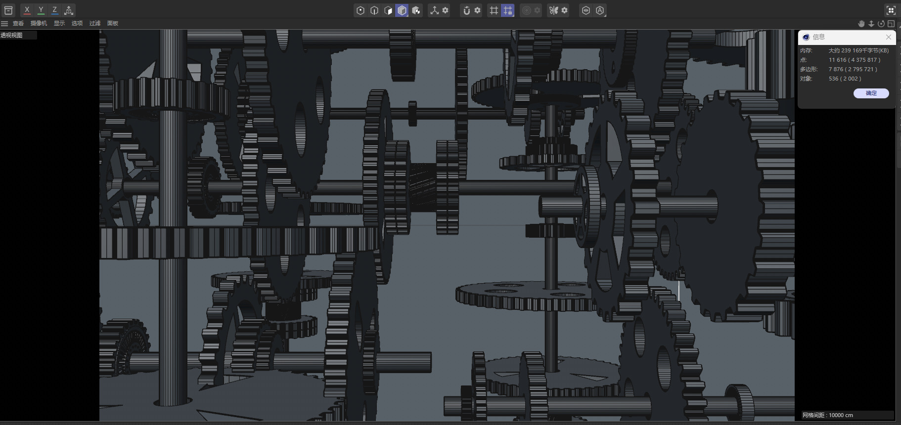Click the top-right layout switch icon
The image size is (901, 425).
tap(891, 10)
